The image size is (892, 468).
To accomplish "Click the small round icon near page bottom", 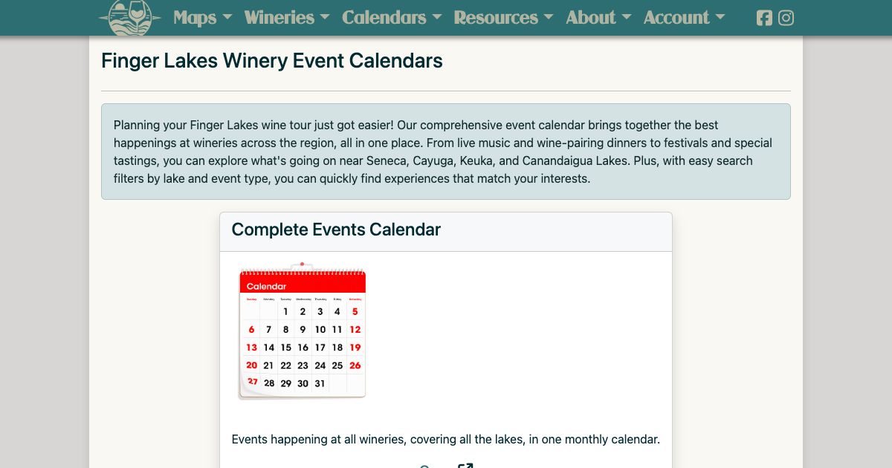I will (424, 467).
